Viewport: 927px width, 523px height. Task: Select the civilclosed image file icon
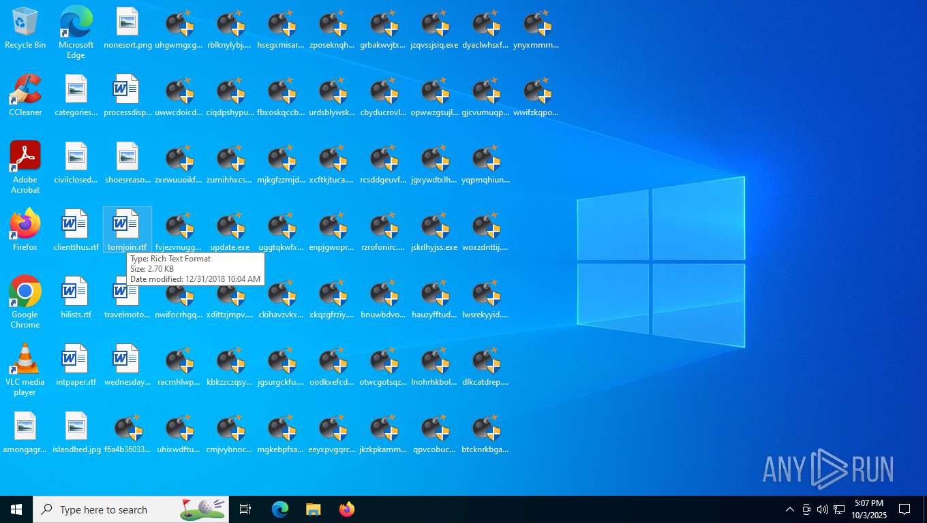coord(76,163)
